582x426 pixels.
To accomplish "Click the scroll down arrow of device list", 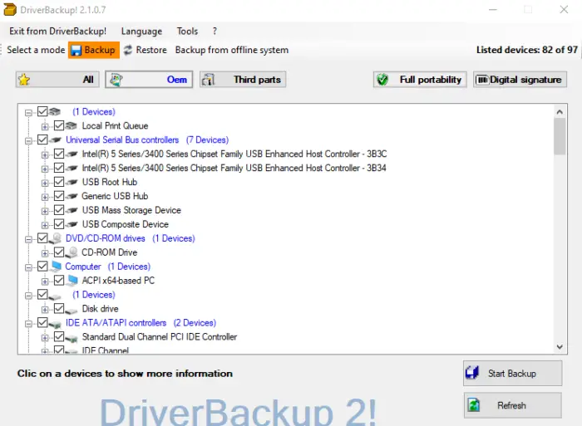I will 560,347.
